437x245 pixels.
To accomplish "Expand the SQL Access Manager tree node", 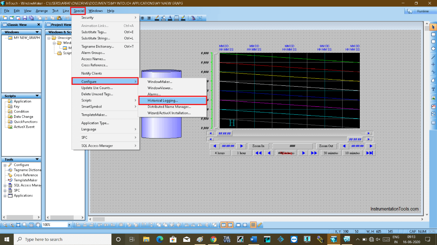I will pos(5,185).
